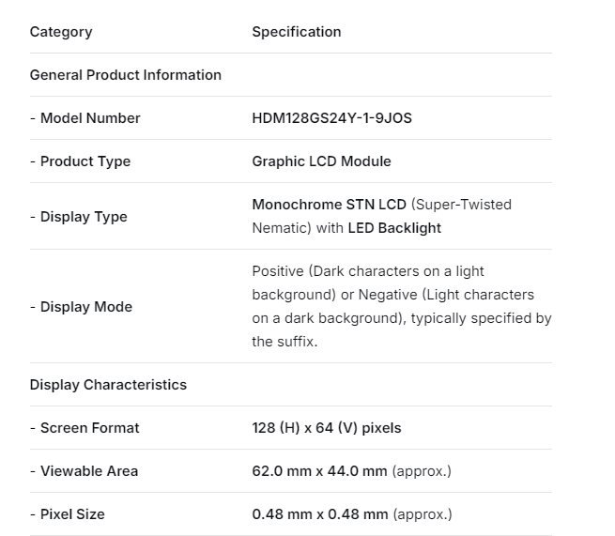The height and width of the screenshot is (536, 615).
Task: Select the Viewable Area row label
Action: point(84,471)
